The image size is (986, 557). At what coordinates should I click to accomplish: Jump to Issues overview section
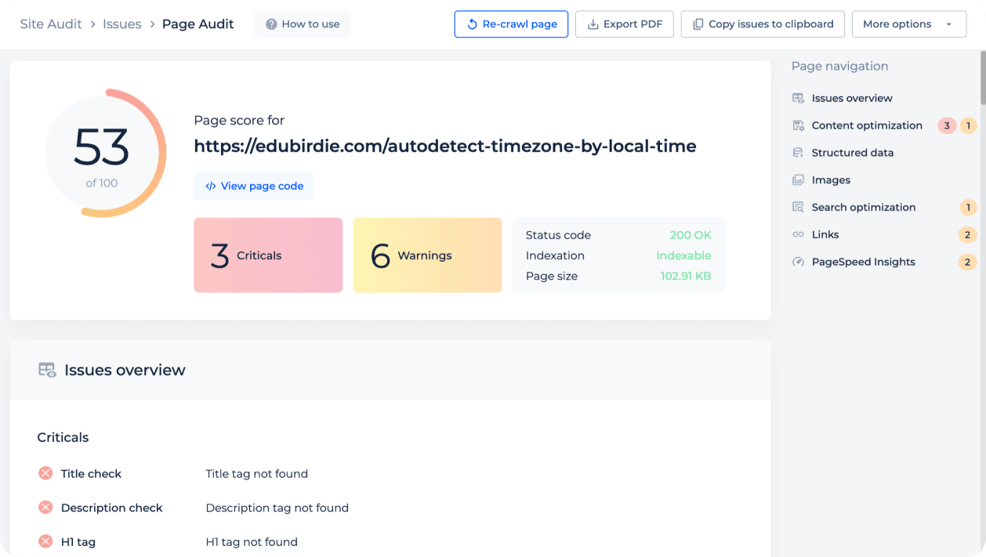pyautogui.click(x=852, y=98)
